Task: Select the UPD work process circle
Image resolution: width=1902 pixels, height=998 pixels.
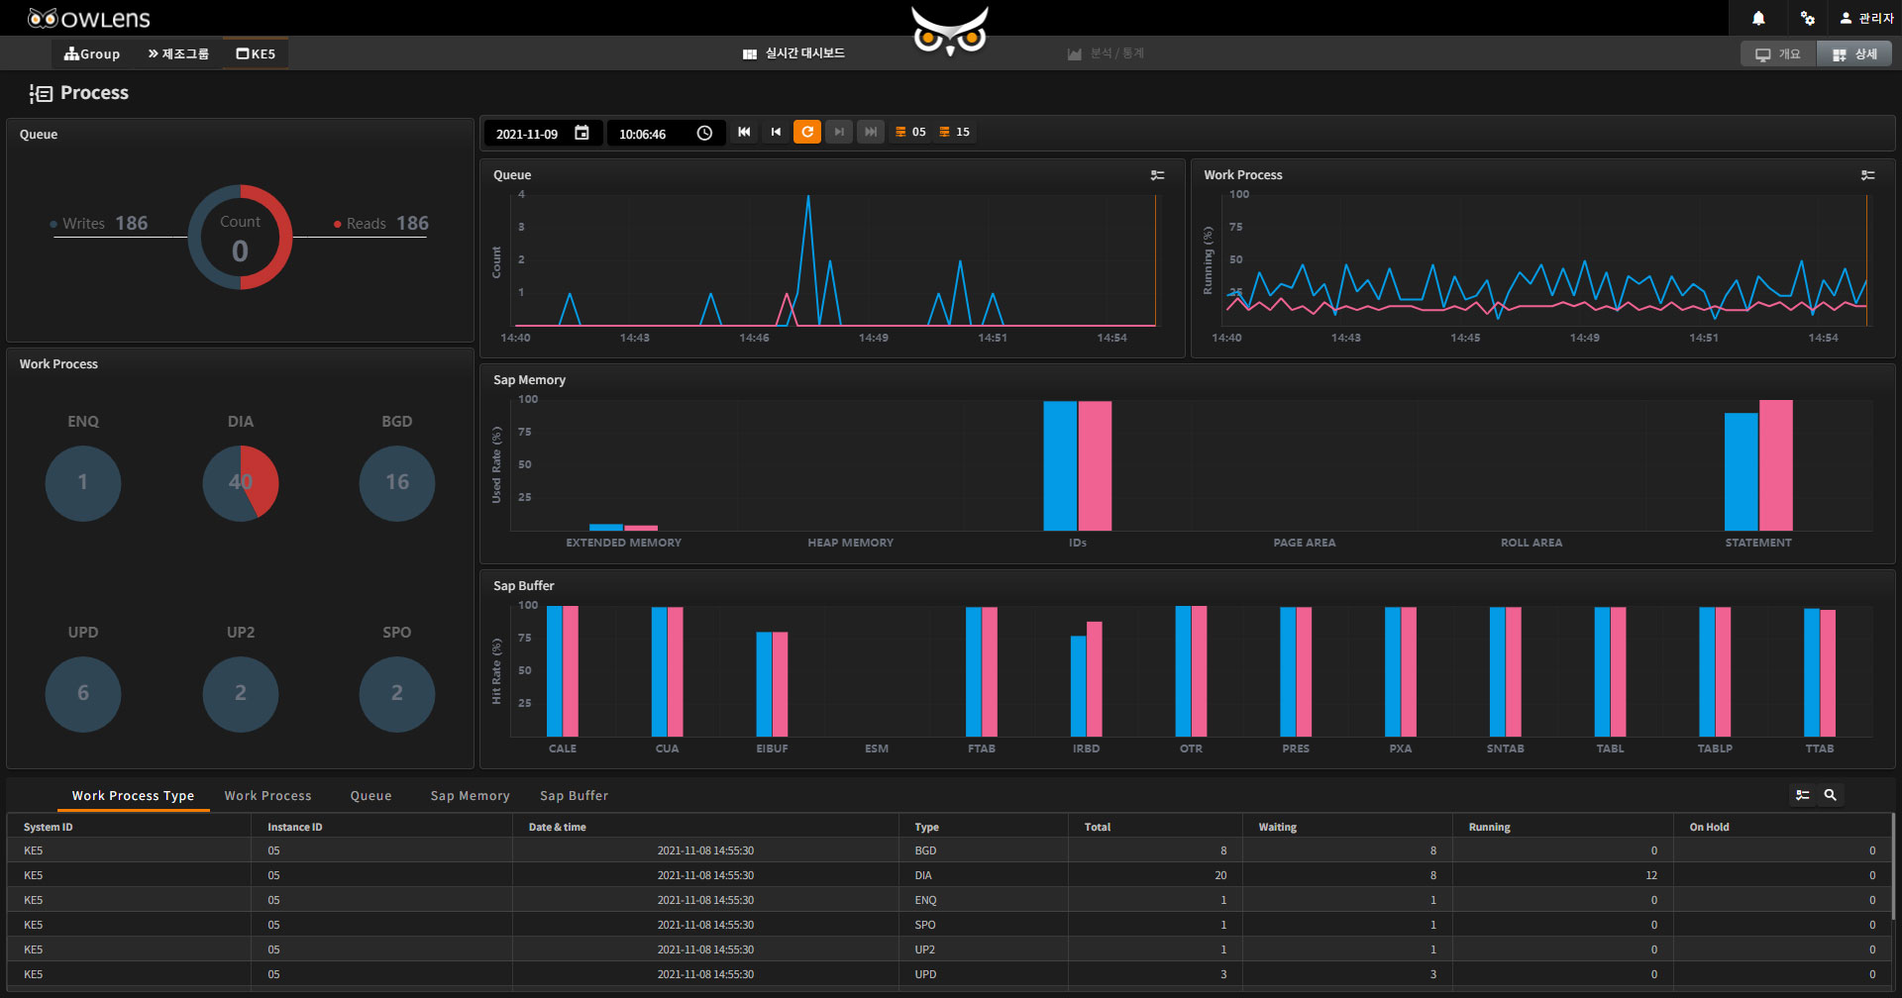Action: (x=83, y=694)
